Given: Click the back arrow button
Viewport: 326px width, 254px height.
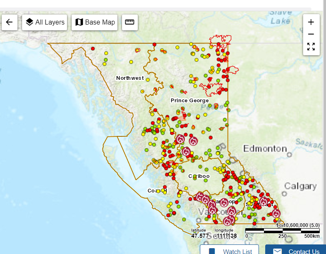Looking at the screenshot, I should (9, 22).
